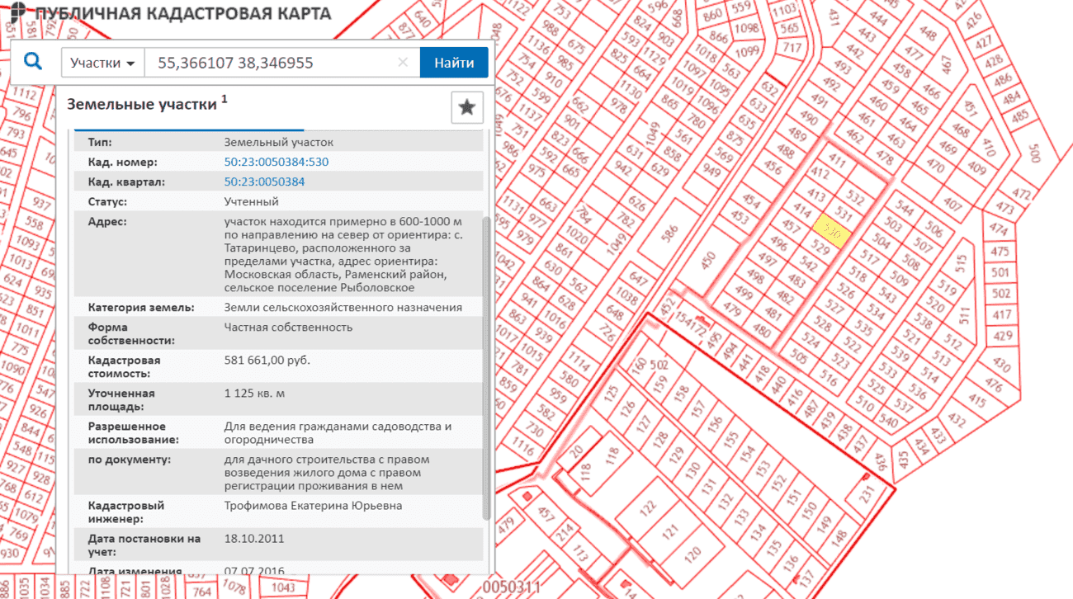
Task: Click parcel 532 on the map
Action: 856,198
